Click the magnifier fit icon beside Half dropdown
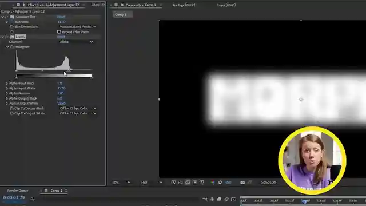This screenshot has width=366, height=206. (173, 182)
